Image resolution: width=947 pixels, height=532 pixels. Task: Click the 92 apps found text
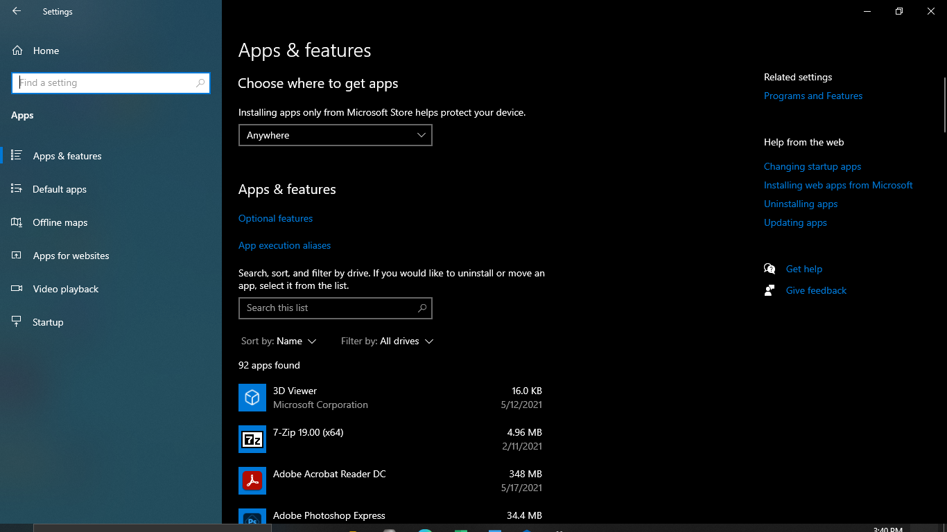269,365
